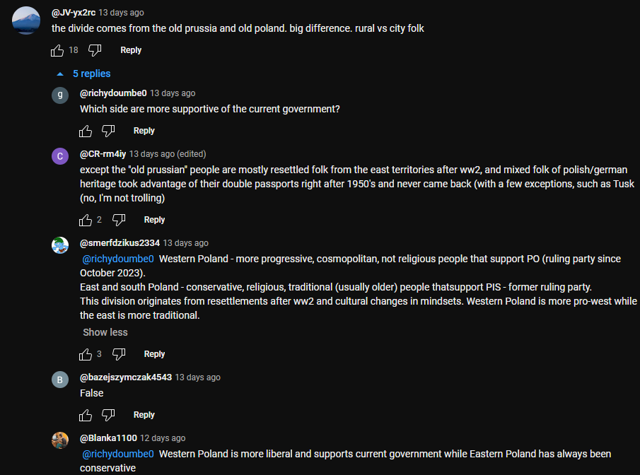Open the @richydoumbe0 mention in Blanka1100's reply
This screenshot has height=475, width=640.
tap(118, 454)
